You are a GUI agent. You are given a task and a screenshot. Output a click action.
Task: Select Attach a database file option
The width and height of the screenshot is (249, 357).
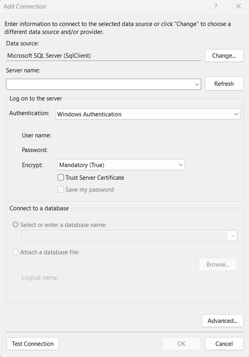pos(16,252)
